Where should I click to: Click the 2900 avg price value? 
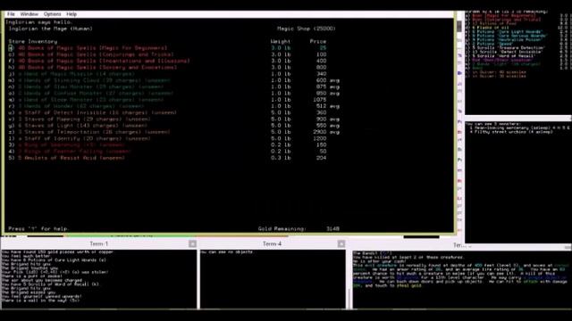click(x=326, y=132)
